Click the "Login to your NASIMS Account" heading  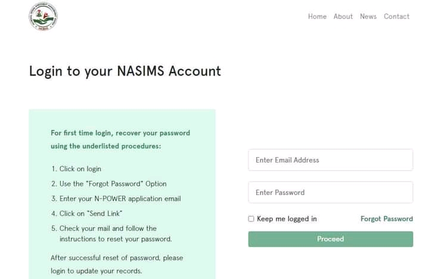[125, 71]
